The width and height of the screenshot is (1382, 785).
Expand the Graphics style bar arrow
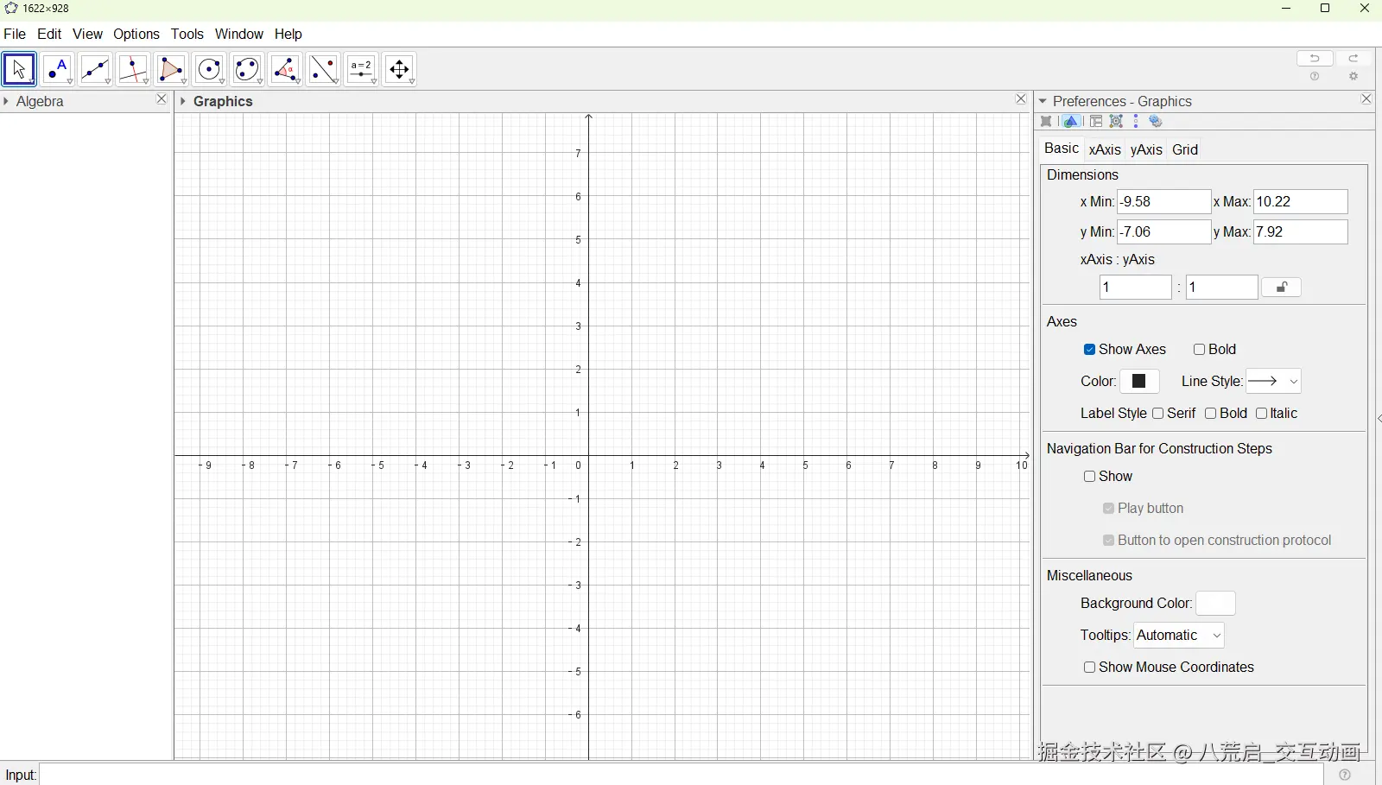coord(182,101)
